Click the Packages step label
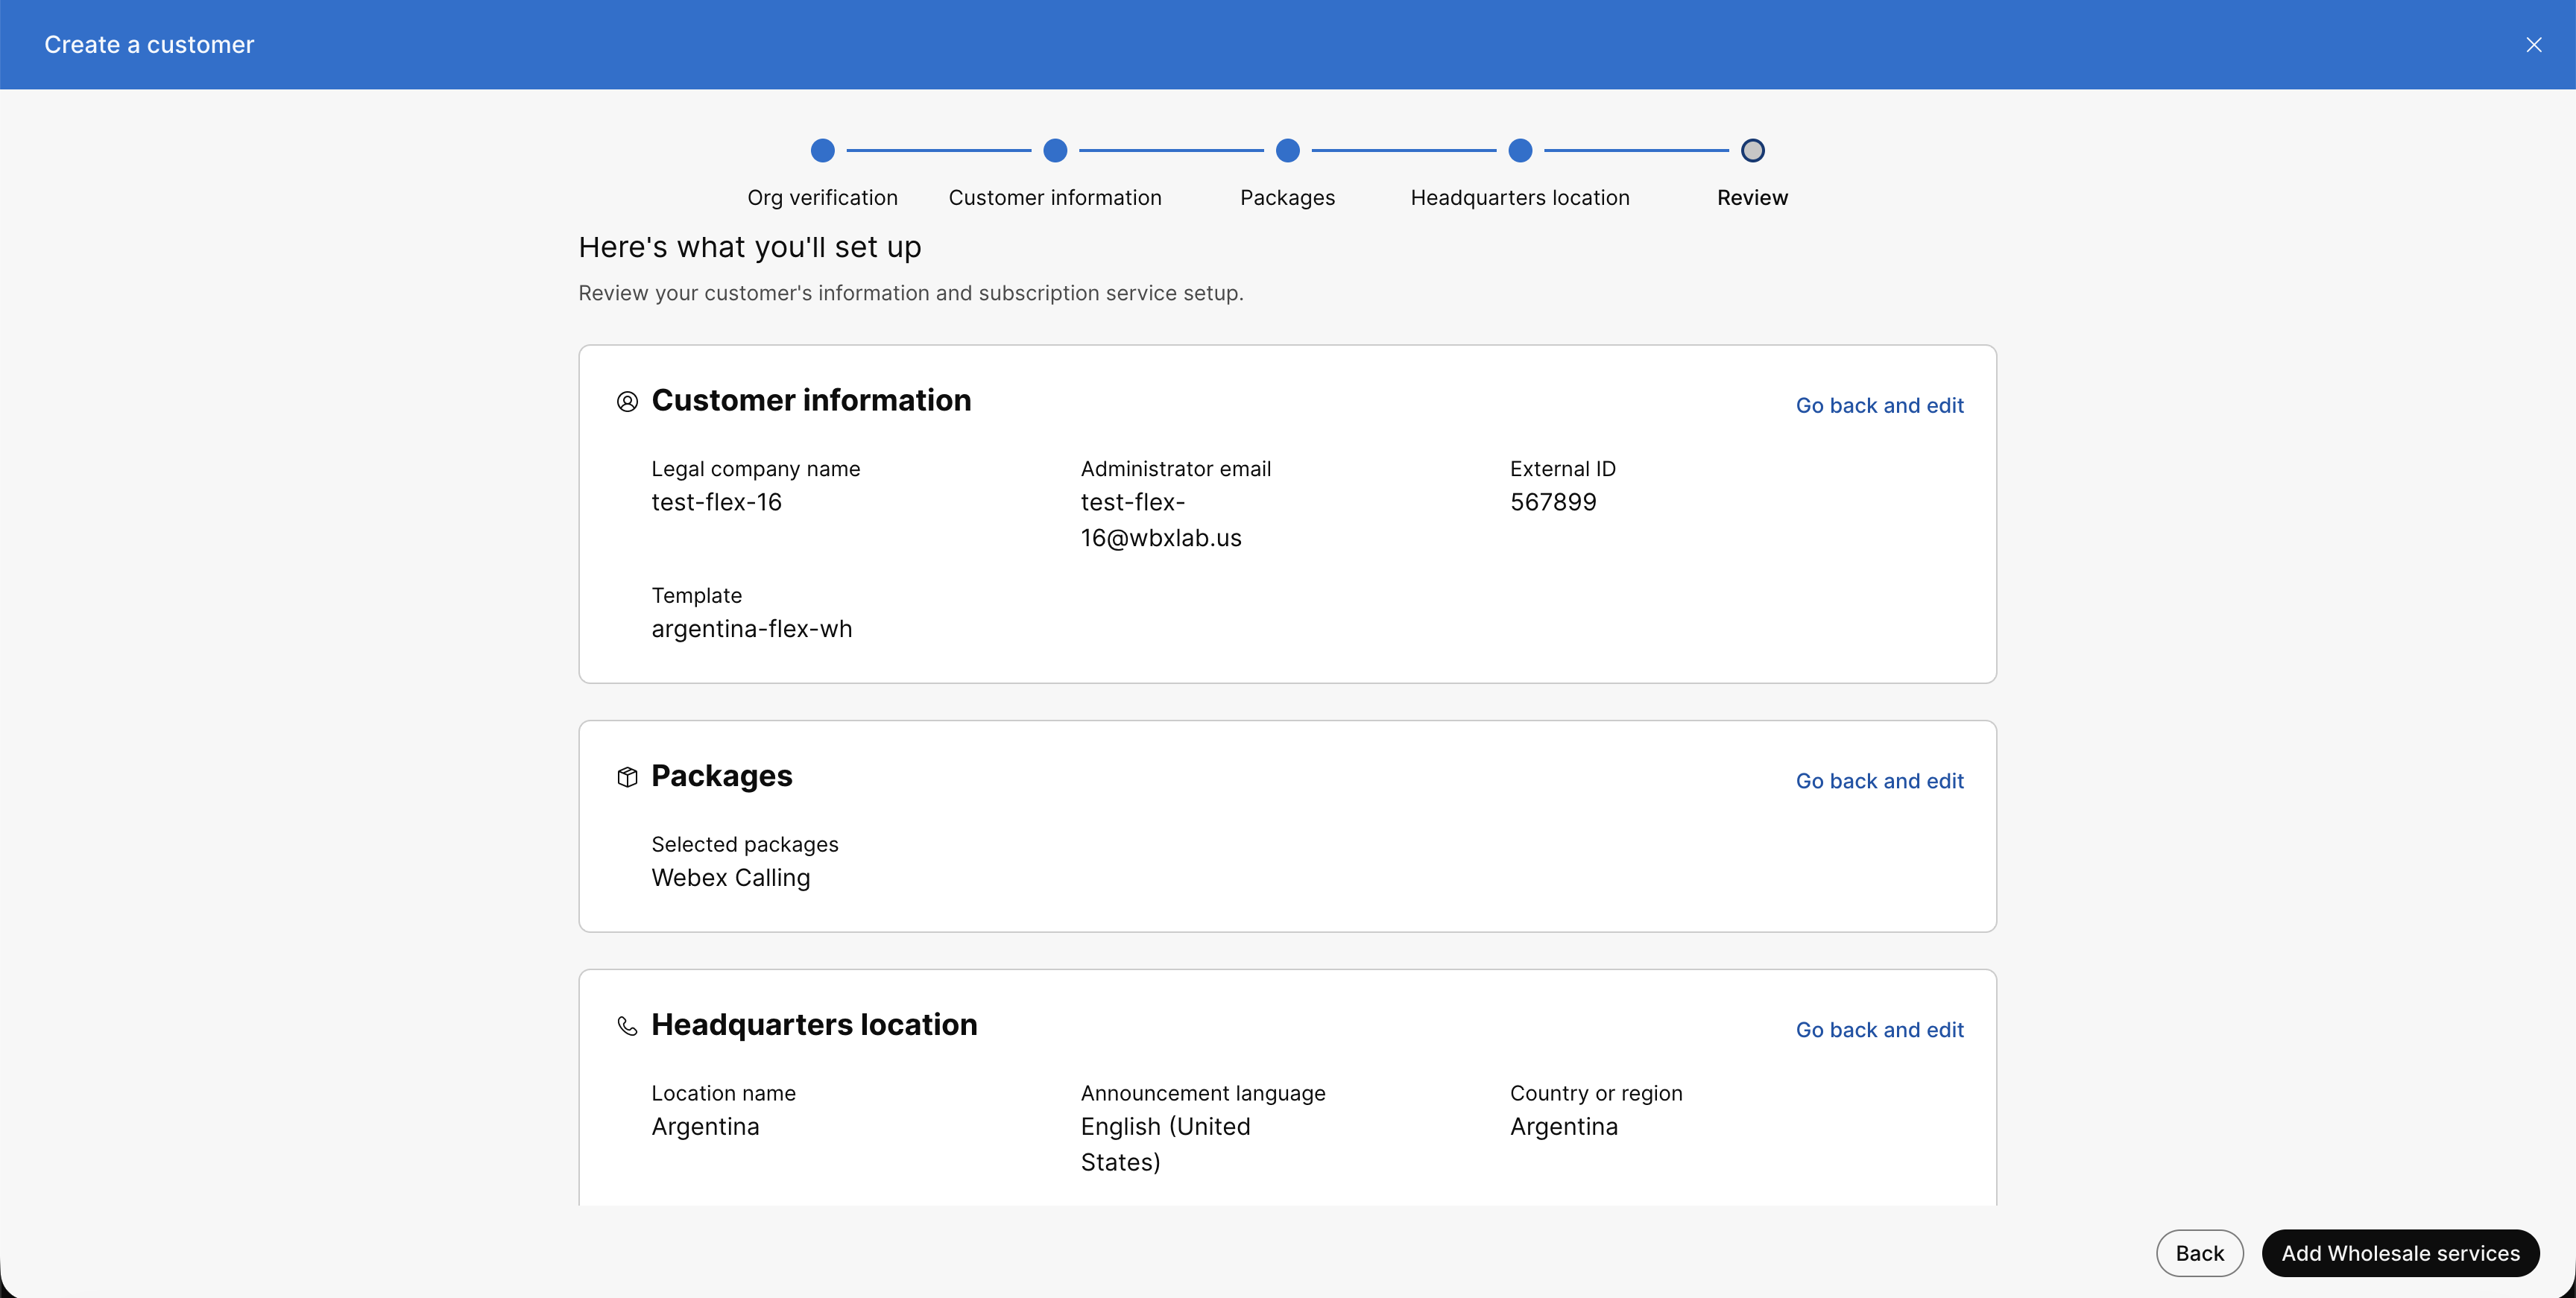 (x=1287, y=197)
